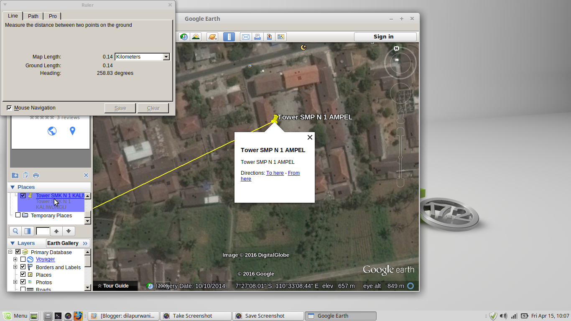Click the Clear button in Ruler
The width and height of the screenshot is (571, 321).
[153, 108]
